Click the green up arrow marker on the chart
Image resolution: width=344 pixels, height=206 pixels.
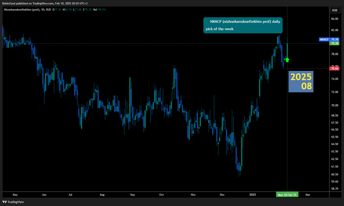point(287,60)
